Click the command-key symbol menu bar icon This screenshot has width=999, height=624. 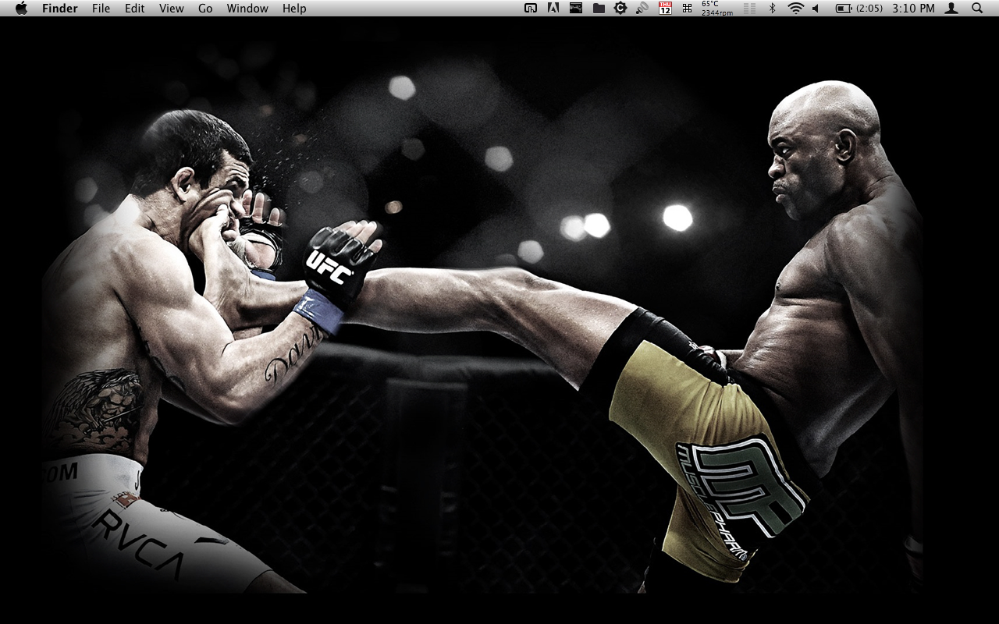pos(687,9)
